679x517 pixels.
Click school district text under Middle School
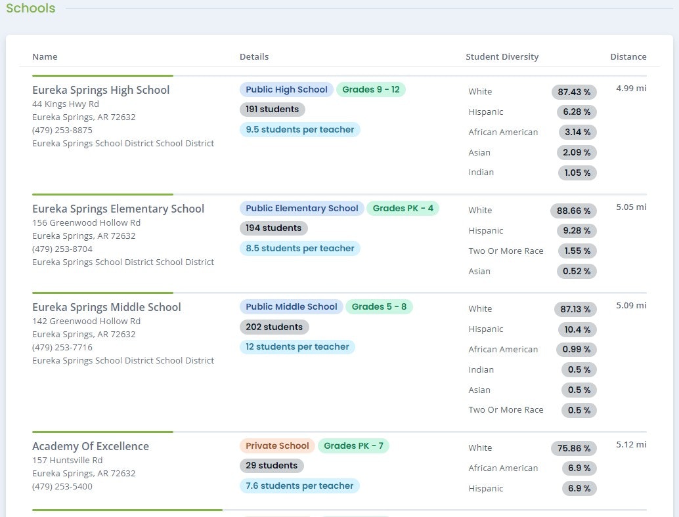click(123, 360)
